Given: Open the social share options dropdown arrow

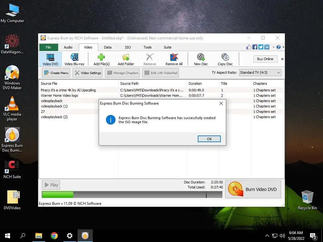Looking at the screenshot, I should click(x=273, y=47).
